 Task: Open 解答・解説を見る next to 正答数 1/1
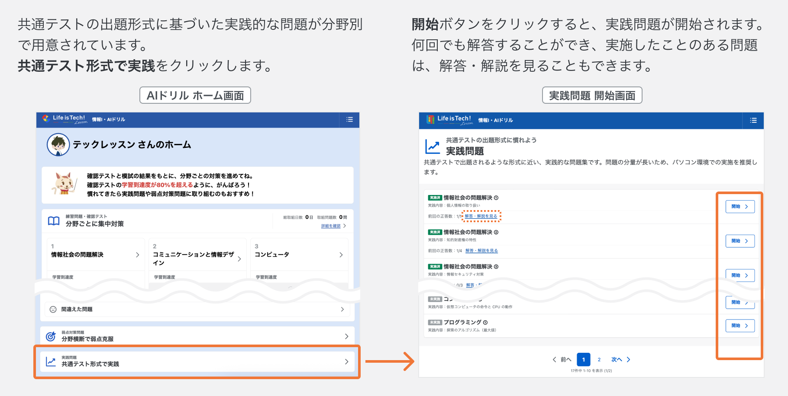[x=481, y=216]
